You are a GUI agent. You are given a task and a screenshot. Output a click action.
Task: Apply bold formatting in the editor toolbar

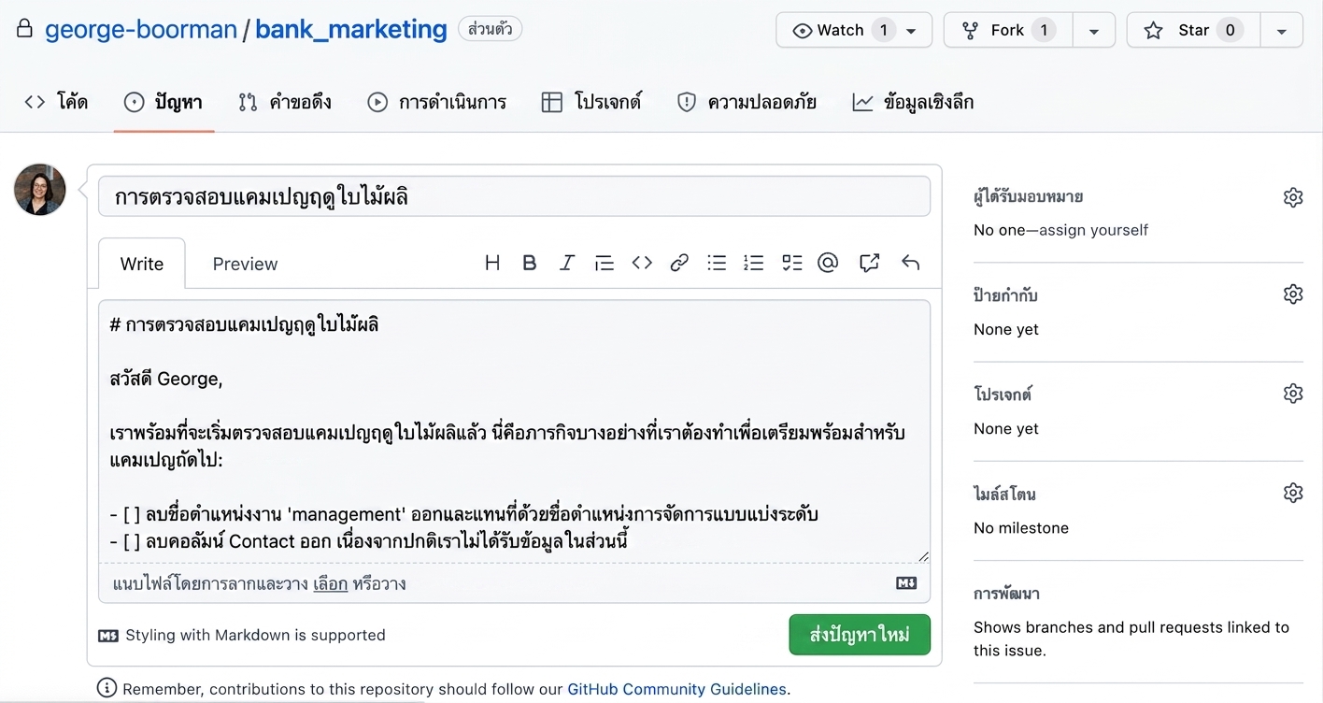pos(529,264)
